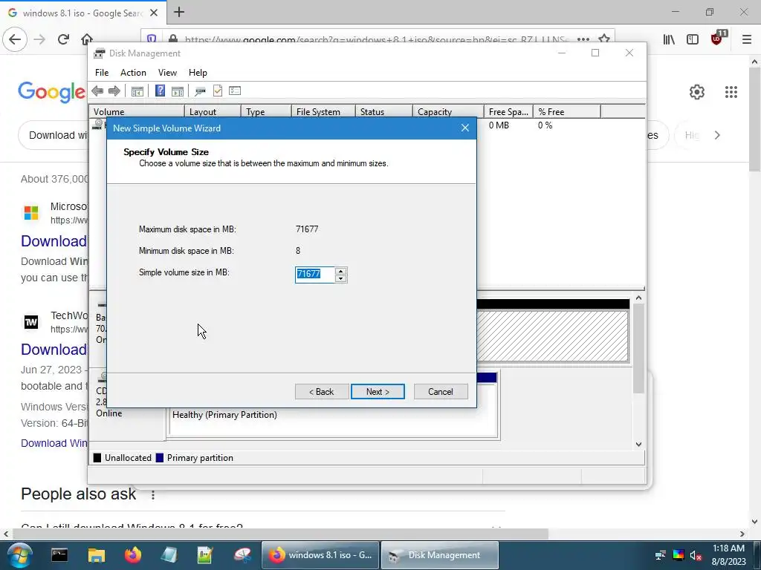Select the Healthy (Primary Partition) block
The image size is (761, 570).
(x=333, y=415)
